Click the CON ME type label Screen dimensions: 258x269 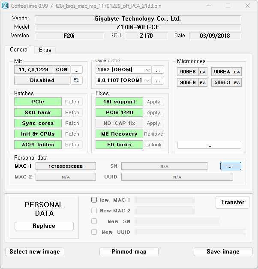62,70
